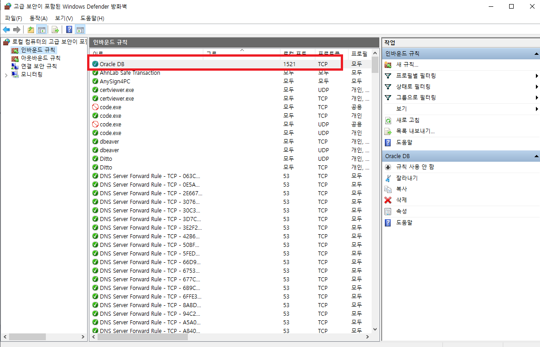
Task: Select DNS Server Forward Rule - TCP - 2E667...
Action: coord(230,193)
